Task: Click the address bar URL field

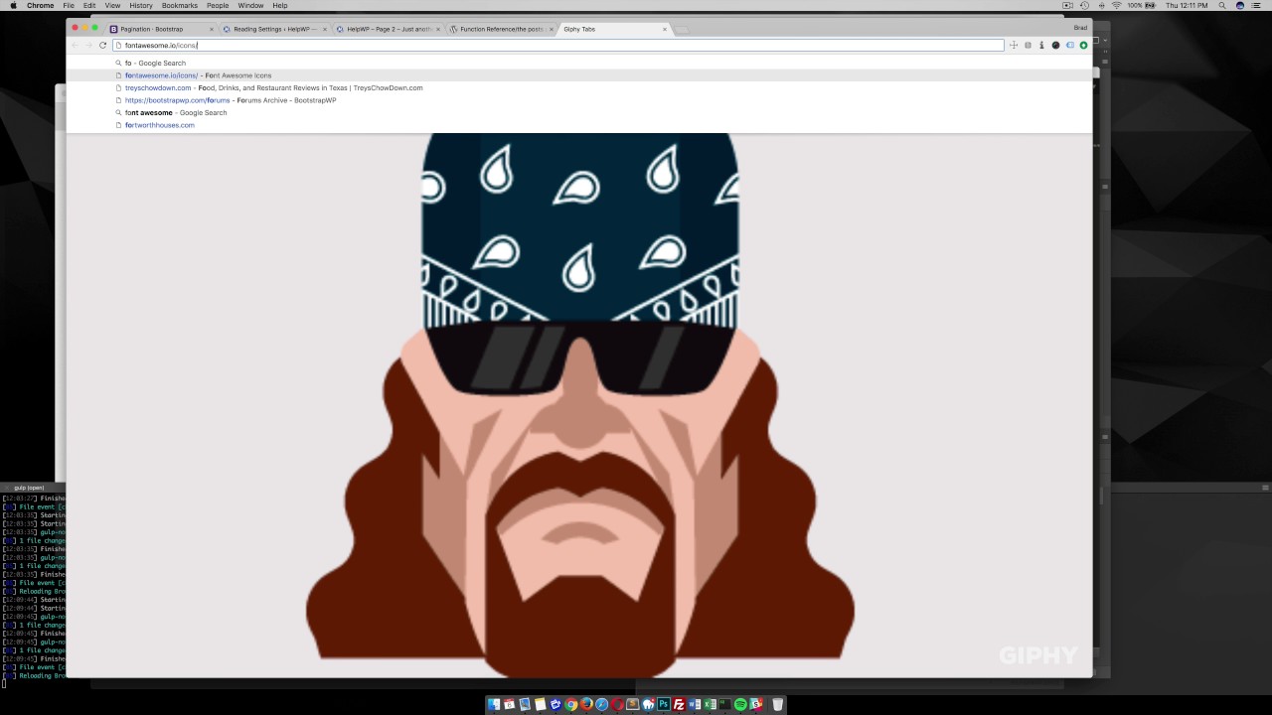Action: point(558,45)
